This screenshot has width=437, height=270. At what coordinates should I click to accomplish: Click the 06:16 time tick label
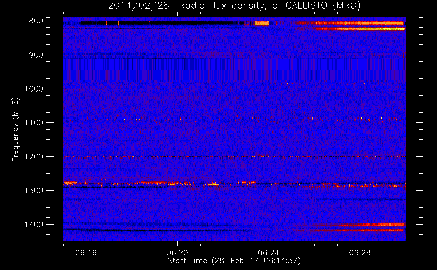tap(86, 253)
